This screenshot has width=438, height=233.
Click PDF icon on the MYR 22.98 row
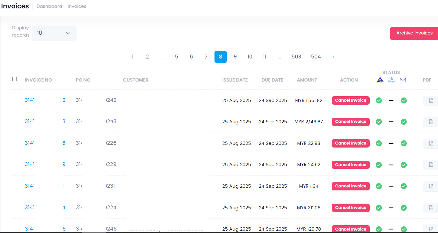point(431,143)
